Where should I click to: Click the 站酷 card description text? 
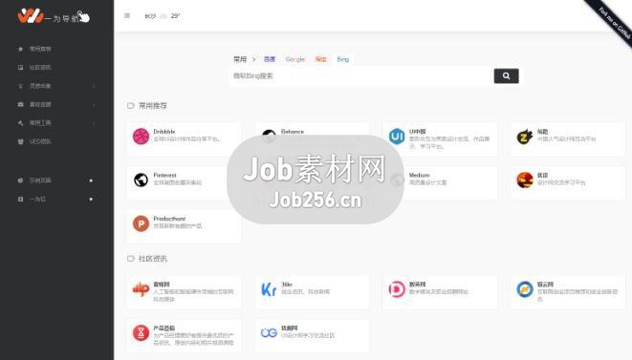click(566, 138)
